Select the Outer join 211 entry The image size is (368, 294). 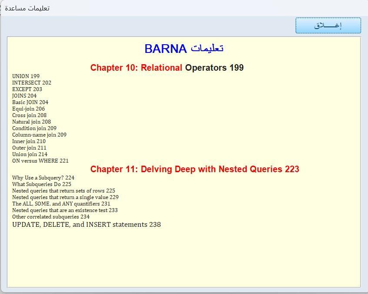pos(29,148)
